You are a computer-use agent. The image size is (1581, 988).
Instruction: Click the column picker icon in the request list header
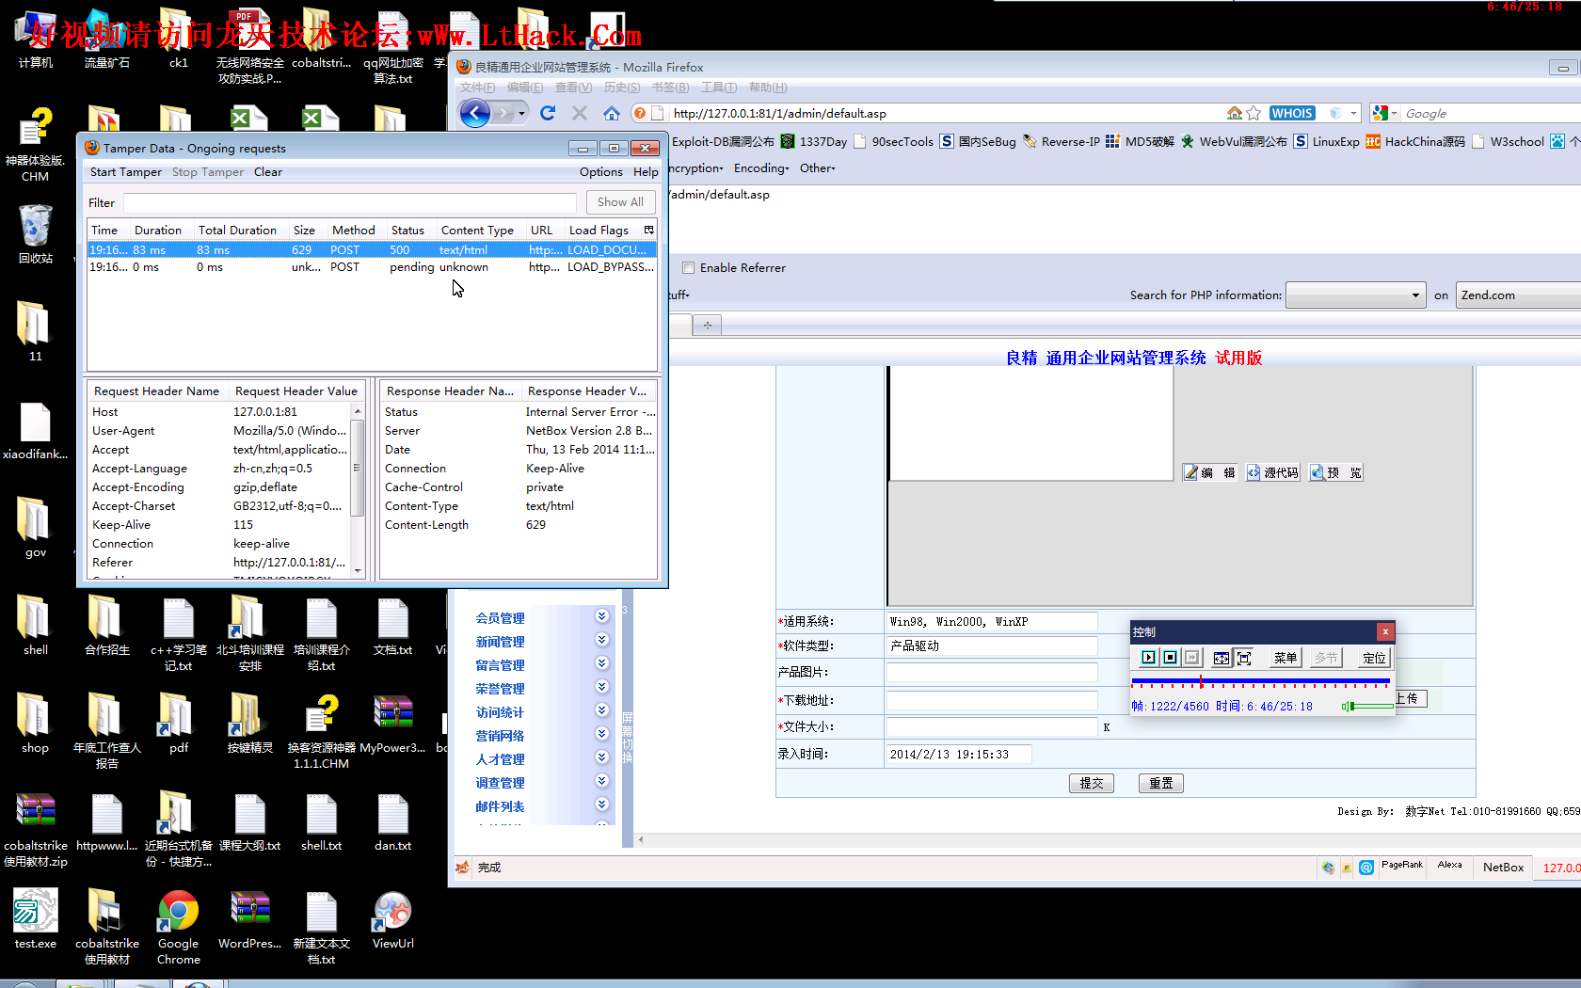[648, 230]
